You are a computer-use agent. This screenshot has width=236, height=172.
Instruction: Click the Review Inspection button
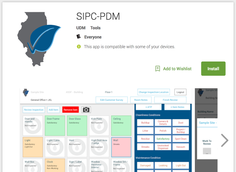coord(34,110)
